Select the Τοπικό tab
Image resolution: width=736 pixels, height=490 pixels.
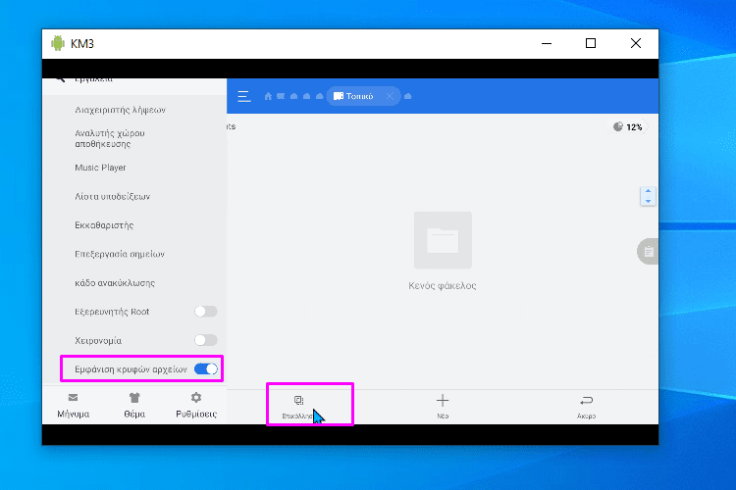pos(353,96)
